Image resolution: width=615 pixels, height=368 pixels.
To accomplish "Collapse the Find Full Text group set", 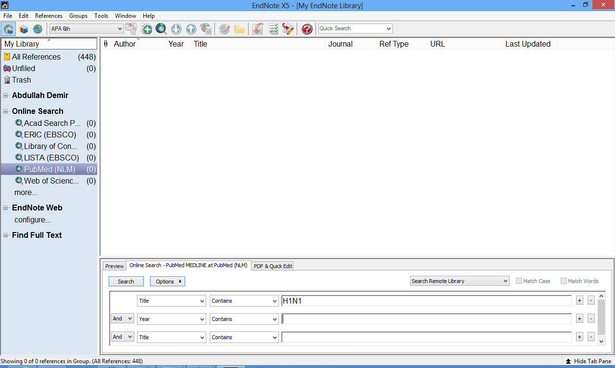I will pyautogui.click(x=6, y=235).
